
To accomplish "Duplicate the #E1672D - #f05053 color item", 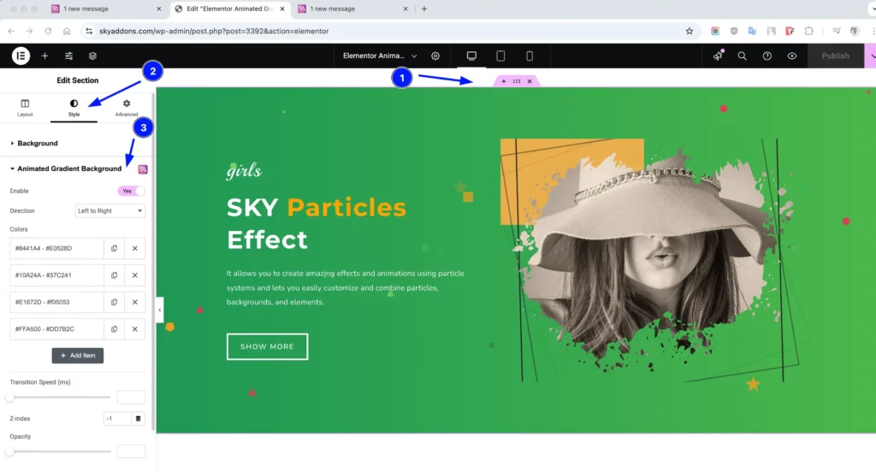I will 114,302.
